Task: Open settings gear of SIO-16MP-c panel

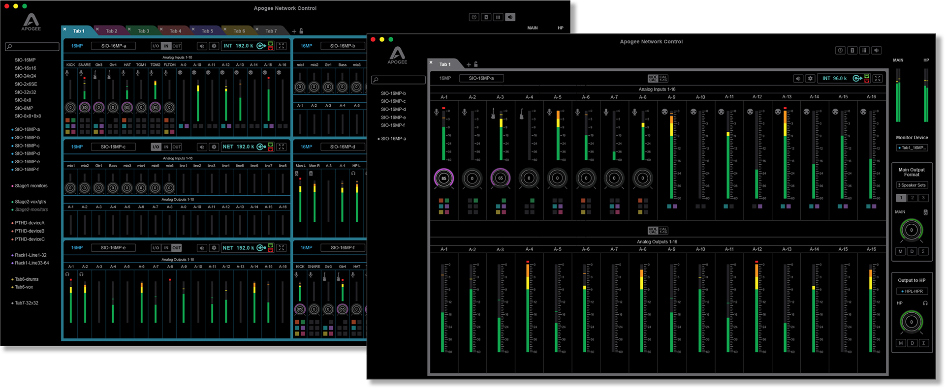Action: click(x=214, y=147)
